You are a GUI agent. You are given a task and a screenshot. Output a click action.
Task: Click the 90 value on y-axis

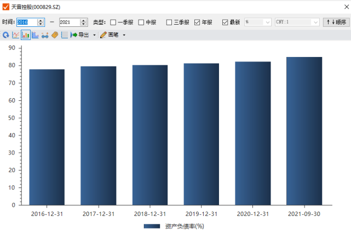(x=12, y=48)
